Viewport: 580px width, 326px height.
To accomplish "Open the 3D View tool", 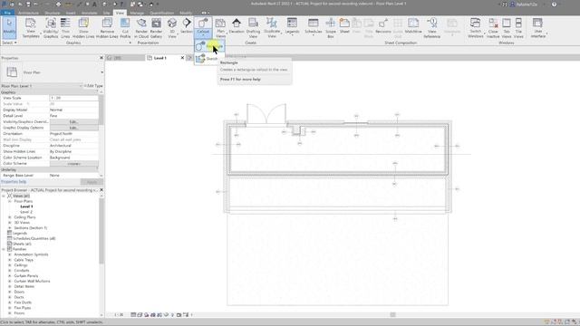I will point(172,28).
